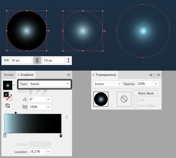Expand the Location percentage dropdown

pos(48,152)
